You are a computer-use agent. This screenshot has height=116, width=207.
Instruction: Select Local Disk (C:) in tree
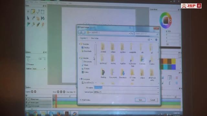pyautogui.click(x=88, y=82)
